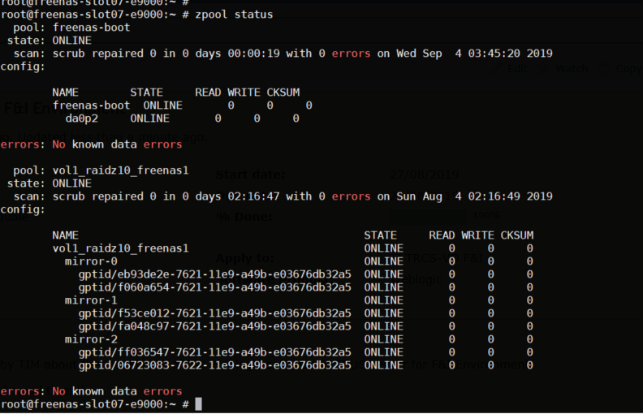This screenshot has height=414, width=643.
Task: Click the WRITE header in freenas-boot table
Action: pyautogui.click(x=244, y=93)
